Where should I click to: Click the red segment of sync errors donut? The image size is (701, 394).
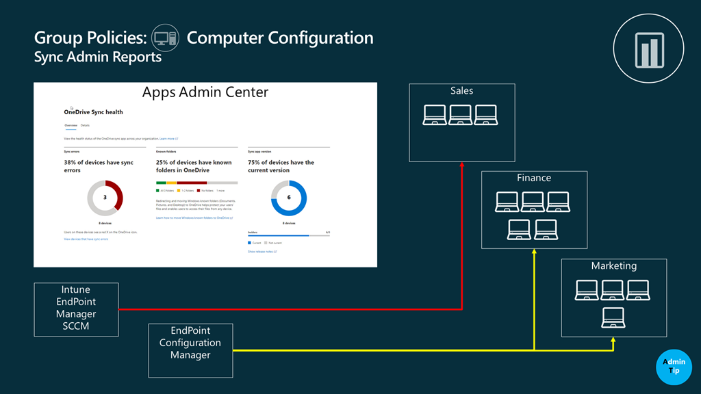[118, 195]
